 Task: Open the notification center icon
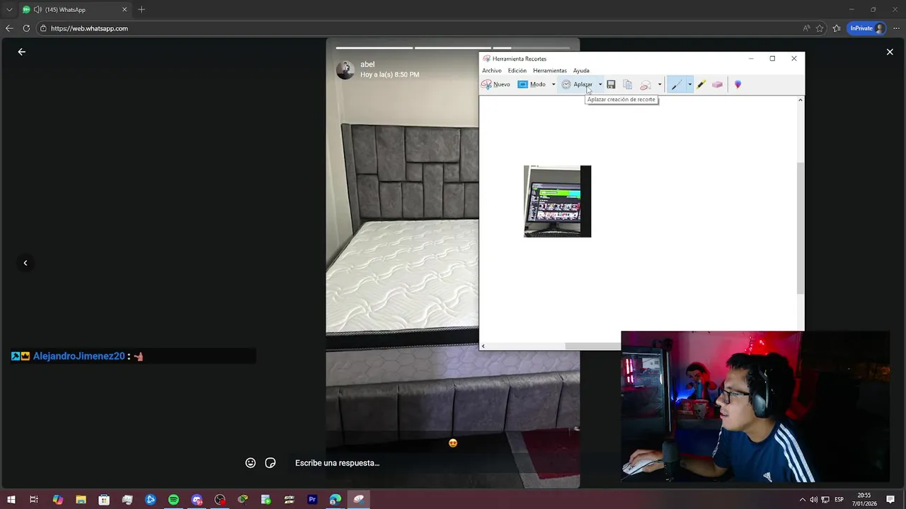(x=890, y=500)
